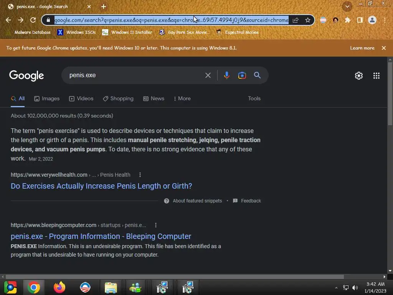The height and width of the screenshot is (295, 393).
Task: Switch to the News tab
Action: 154,99
